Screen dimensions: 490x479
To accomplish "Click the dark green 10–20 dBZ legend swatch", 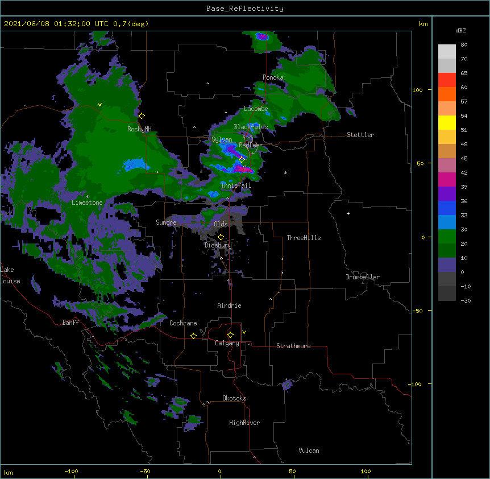I will [x=447, y=251].
